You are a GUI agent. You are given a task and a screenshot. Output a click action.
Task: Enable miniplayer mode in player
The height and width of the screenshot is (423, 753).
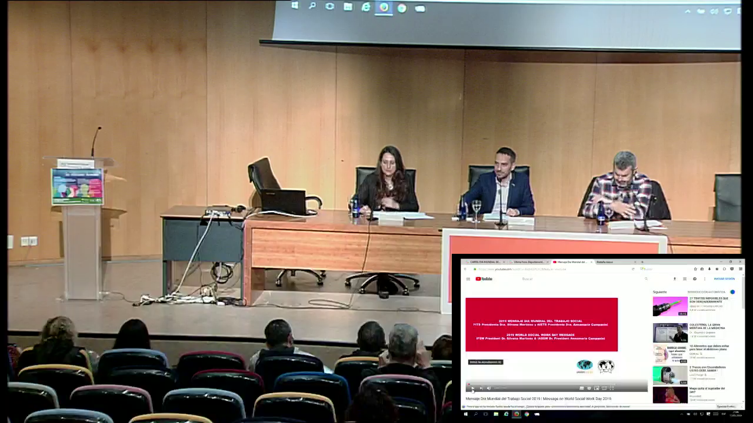pyautogui.click(x=597, y=388)
